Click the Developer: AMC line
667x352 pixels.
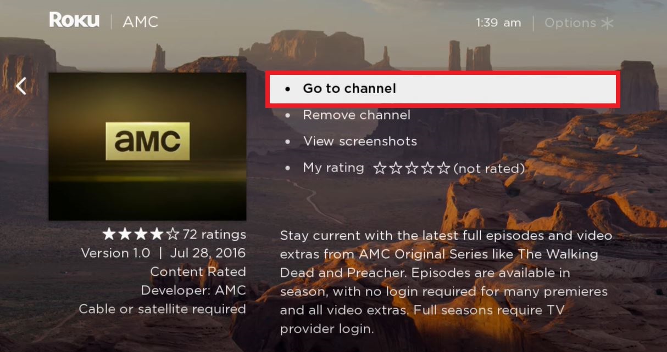193,290
